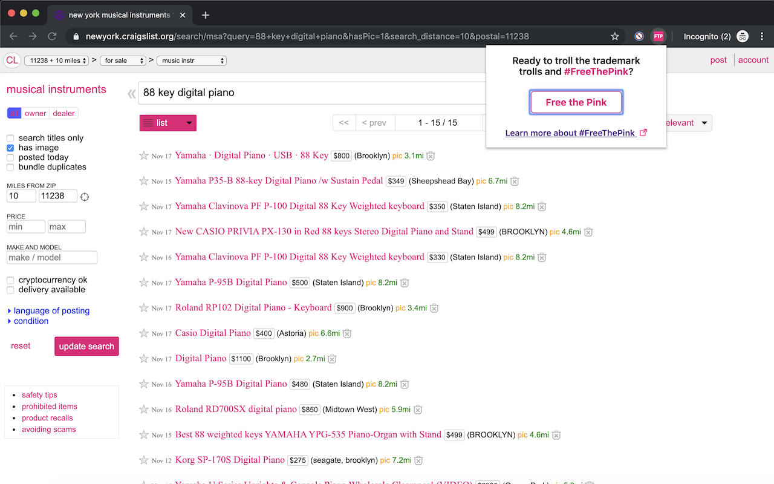Enable search titles only checkbox
This screenshot has height=484, width=774.
pos(10,138)
